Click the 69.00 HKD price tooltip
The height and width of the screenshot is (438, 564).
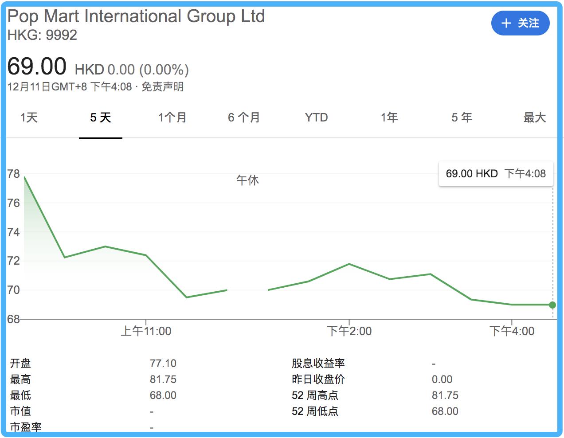click(495, 174)
